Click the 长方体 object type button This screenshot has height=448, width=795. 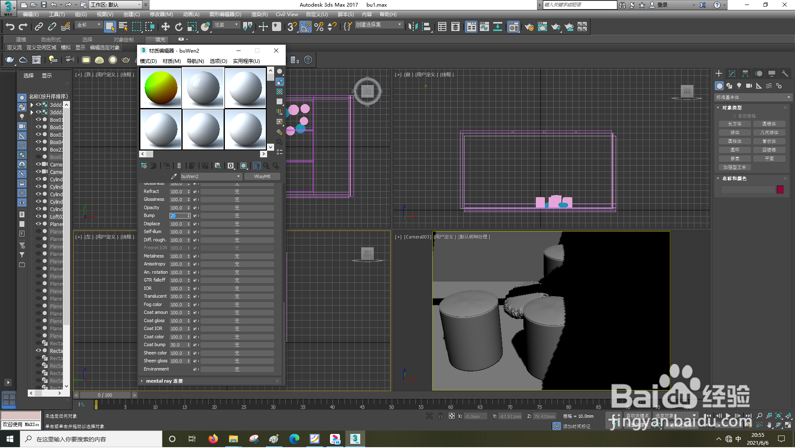coord(735,124)
